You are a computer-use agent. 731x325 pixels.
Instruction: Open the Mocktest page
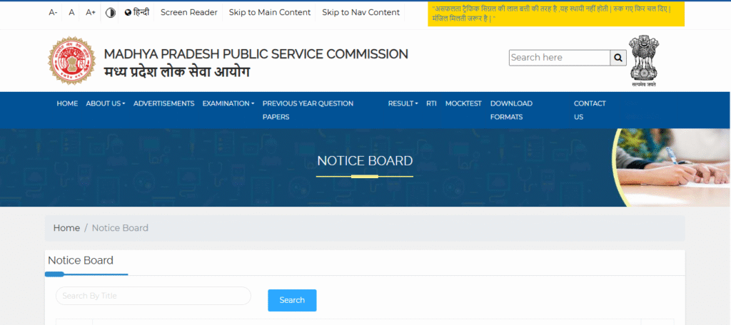click(x=463, y=103)
